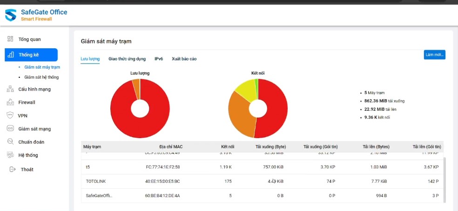This screenshot has width=458, height=211.
Task: Open Tổng quan via its grid icon
Action: click(x=10, y=39)
